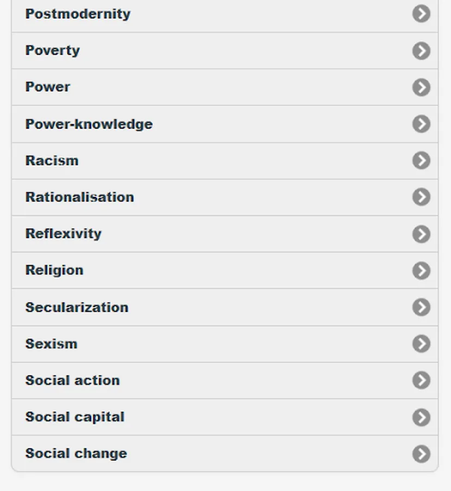Click the chevron icon next to Poverty

click(421, 51)
